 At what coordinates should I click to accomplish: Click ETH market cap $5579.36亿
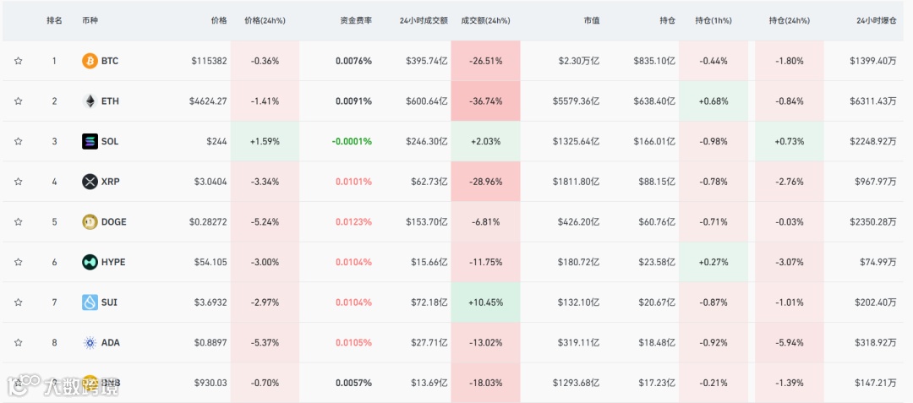tap(576, 101)
